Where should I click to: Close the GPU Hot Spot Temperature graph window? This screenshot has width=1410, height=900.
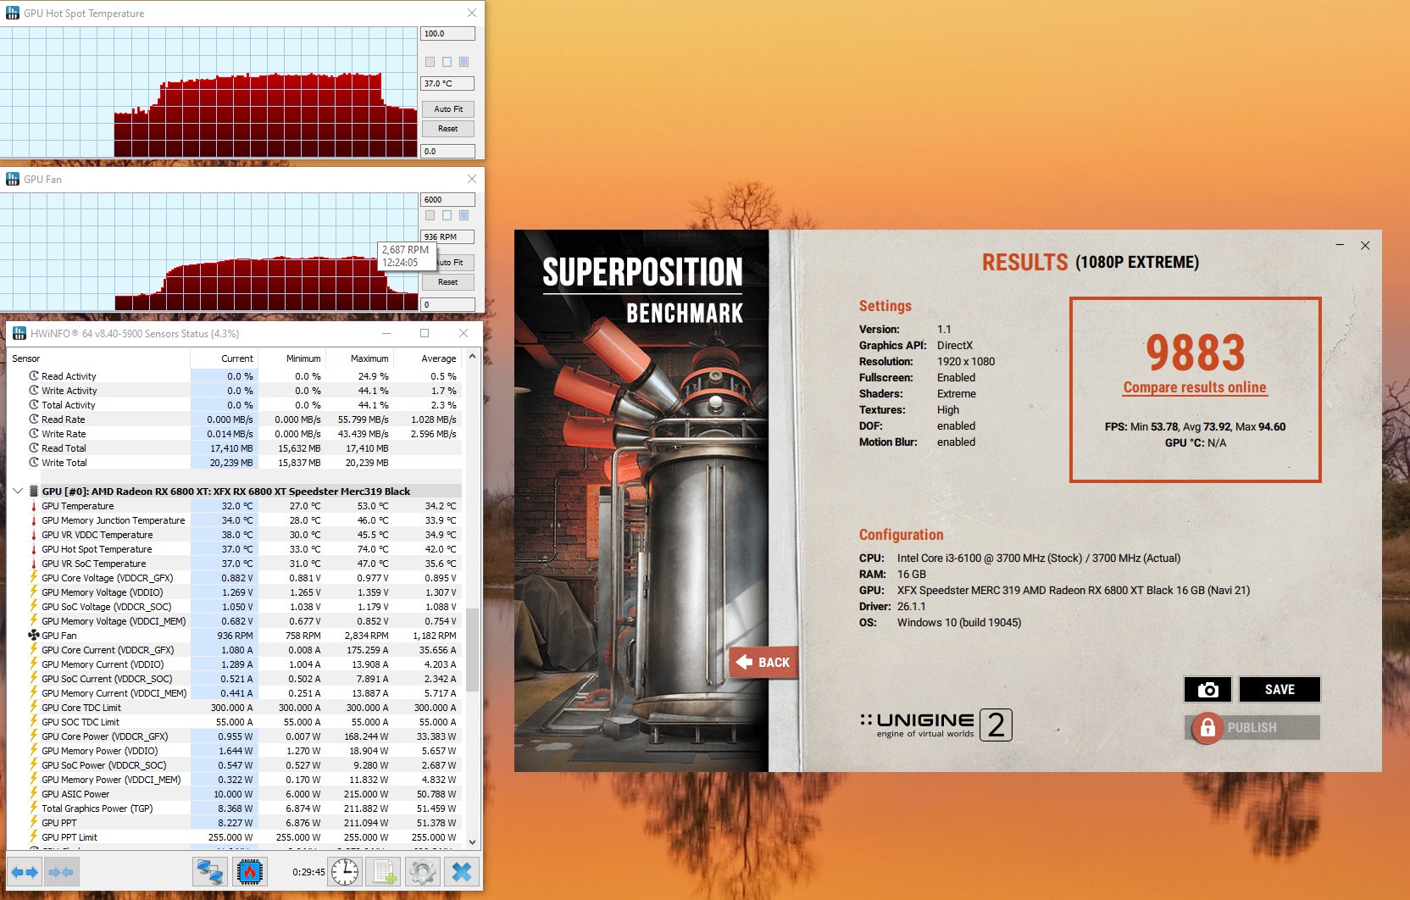point(472,13)
